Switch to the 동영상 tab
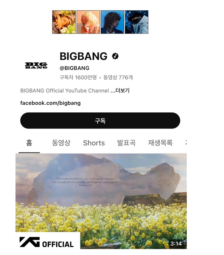This screenshot has height=255, width=224. coord(61,143)
